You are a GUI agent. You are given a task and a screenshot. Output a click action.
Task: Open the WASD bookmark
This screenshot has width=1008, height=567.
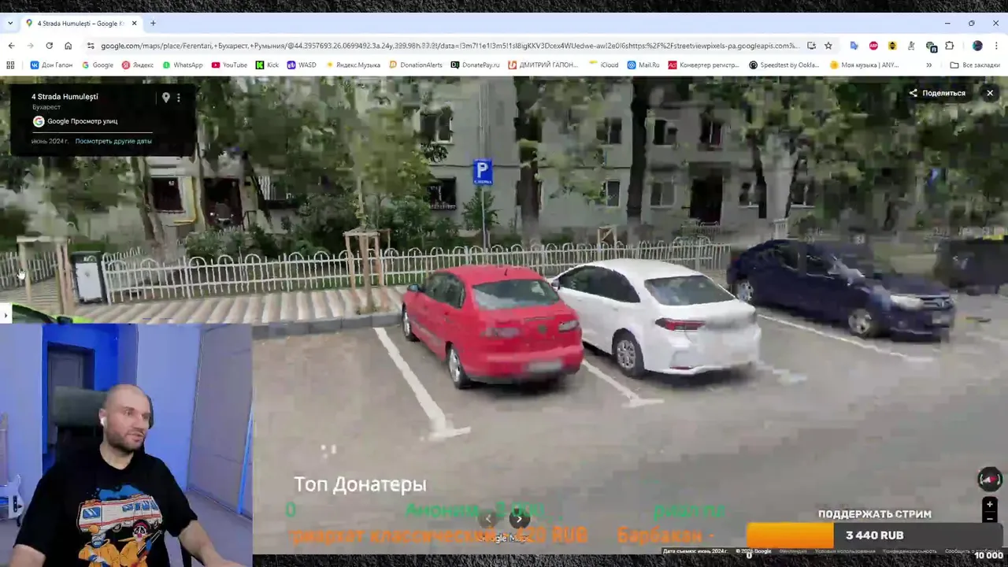[302, 65]
